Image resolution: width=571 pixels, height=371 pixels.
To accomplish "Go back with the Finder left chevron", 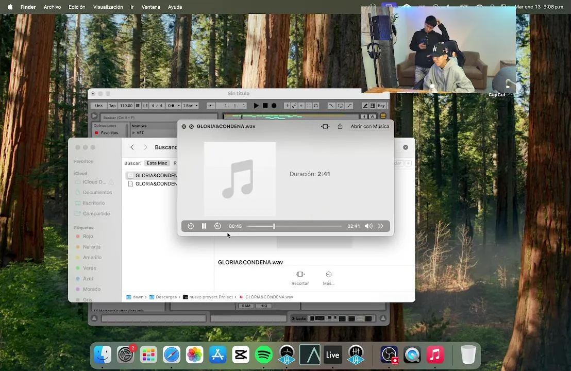I will (132, 147).
